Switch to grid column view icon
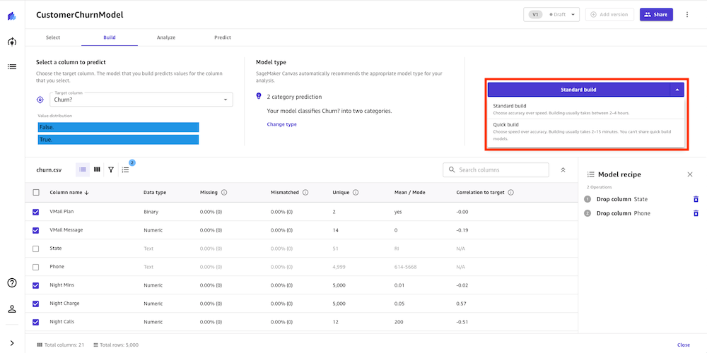Viewport: 707px width, 353px height. [x=97, y=169]
